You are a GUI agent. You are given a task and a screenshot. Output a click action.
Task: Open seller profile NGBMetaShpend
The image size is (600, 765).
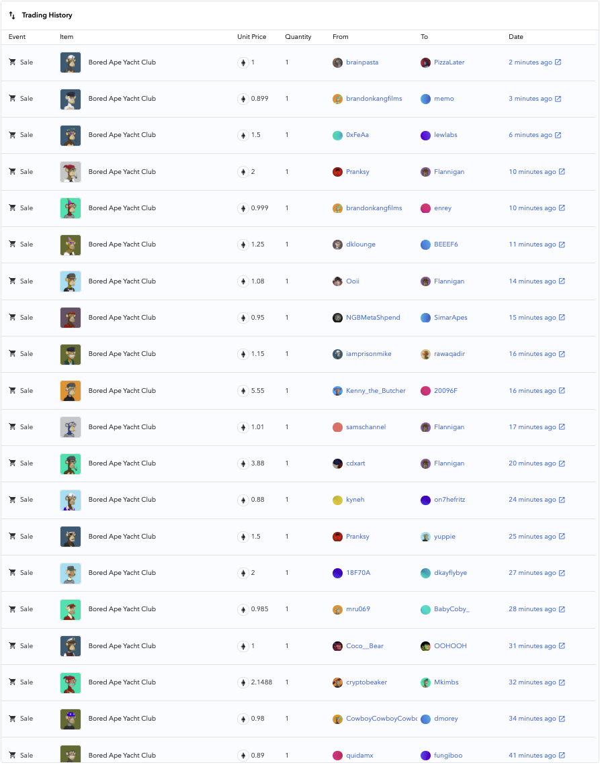click(373, 317)
